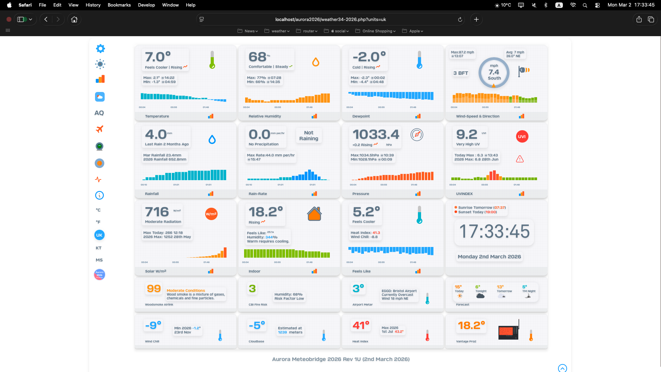Open the settings gear in sidebar
This screenshot has width=661, height=372.
(100, 49)
